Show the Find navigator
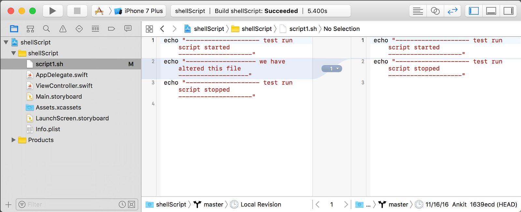 pos(47,29)
